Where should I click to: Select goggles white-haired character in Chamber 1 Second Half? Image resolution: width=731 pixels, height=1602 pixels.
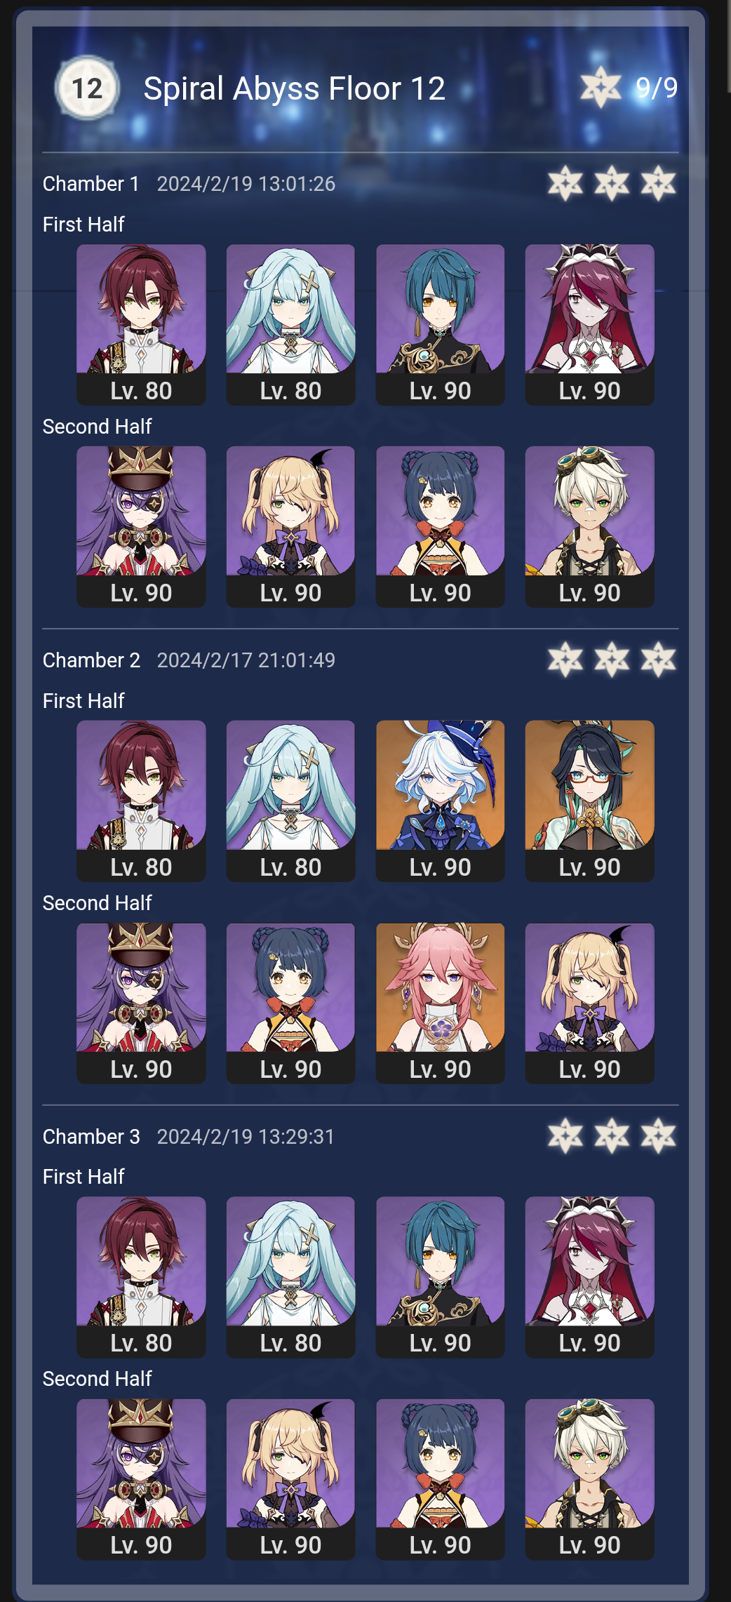(589, 526)
